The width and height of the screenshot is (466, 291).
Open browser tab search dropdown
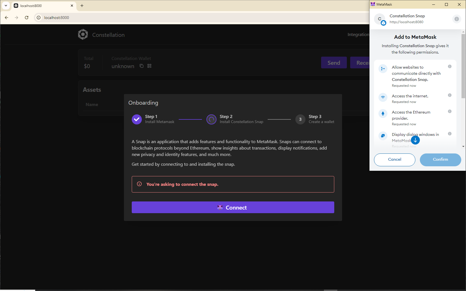(6, 6)
